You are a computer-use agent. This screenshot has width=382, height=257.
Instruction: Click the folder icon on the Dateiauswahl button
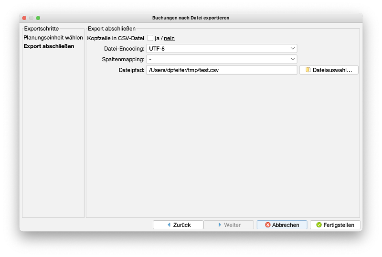coord(308,70)
